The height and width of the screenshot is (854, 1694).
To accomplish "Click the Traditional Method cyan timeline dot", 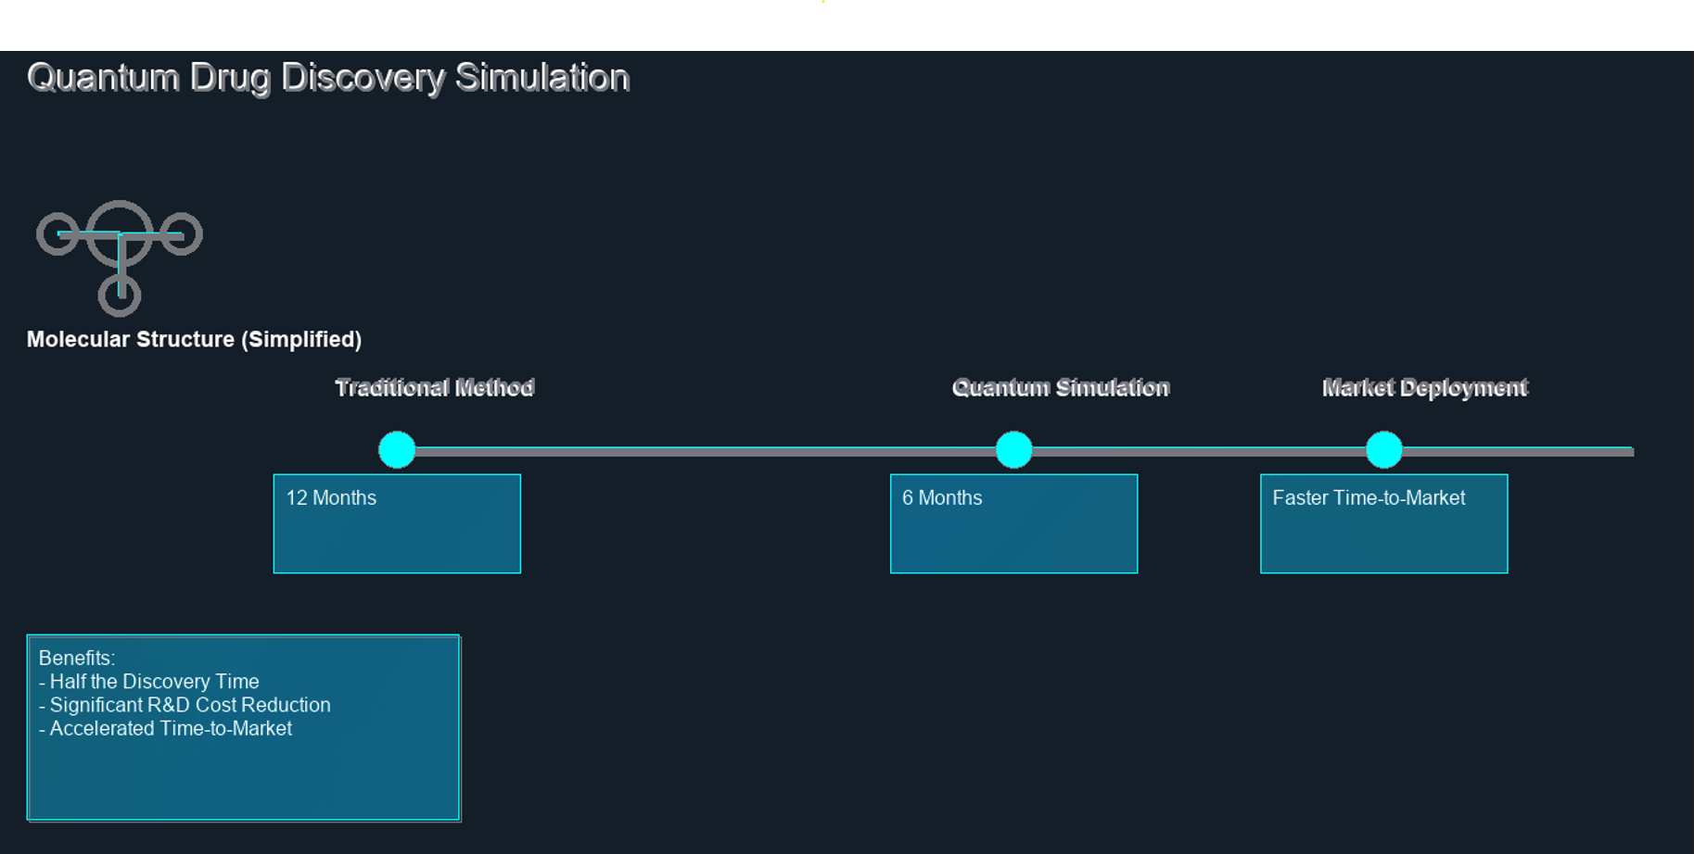I will (397, 450).
